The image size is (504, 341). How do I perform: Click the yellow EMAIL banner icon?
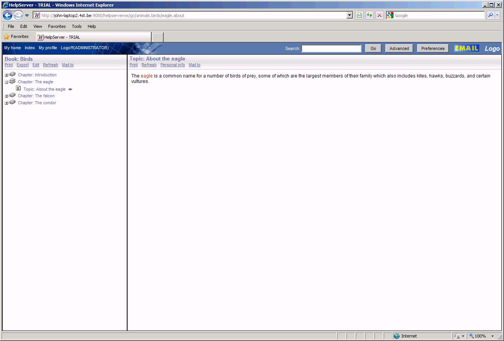[x=466, y=48]
